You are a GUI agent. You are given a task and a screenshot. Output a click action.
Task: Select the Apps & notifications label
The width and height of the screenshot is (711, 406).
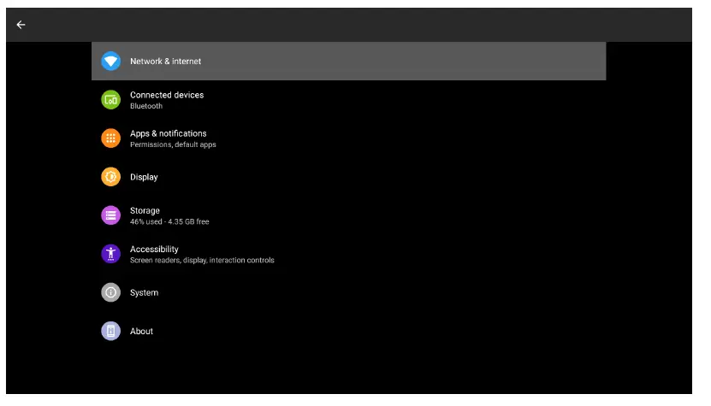tap(168, 133)
